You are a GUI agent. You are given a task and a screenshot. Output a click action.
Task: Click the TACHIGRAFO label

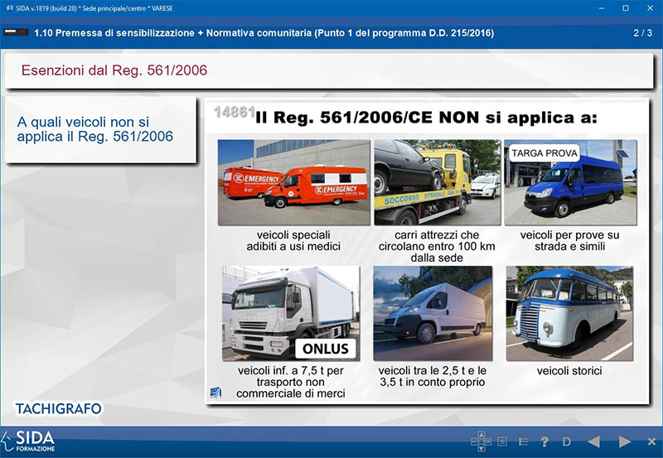pyautogui.click(x=58, y=408)
